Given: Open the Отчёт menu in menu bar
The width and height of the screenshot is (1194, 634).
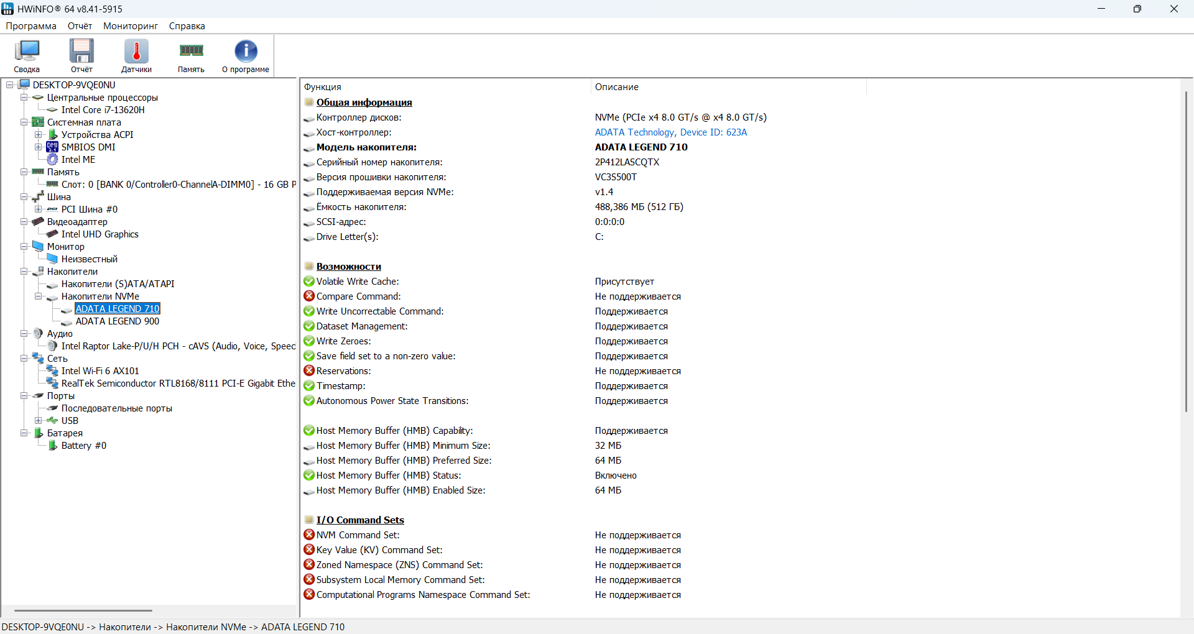Looking at the screenshot, I should tap(80, 26).
